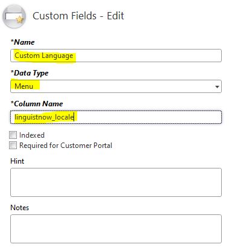Viewport: 229px width, 250px height.
Task: Click the Notes label
Action: click(20, 208)
